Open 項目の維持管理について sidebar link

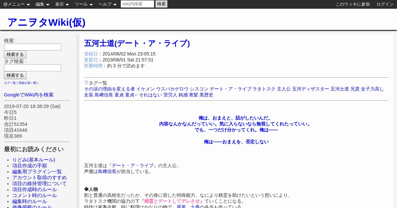click(39, 184)
